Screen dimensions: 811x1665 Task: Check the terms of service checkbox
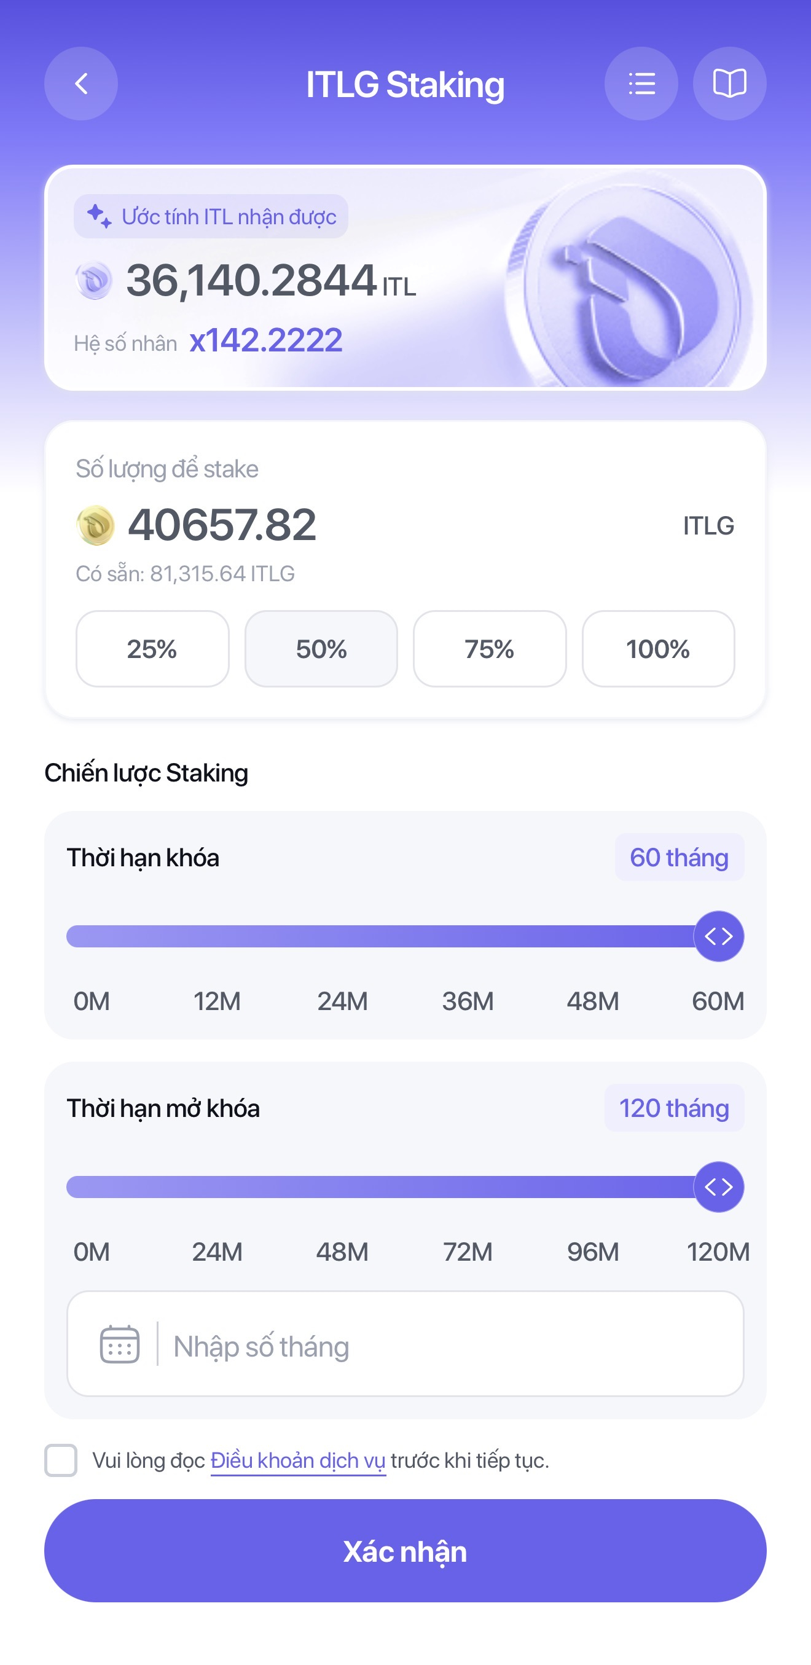pos(61,1460)
